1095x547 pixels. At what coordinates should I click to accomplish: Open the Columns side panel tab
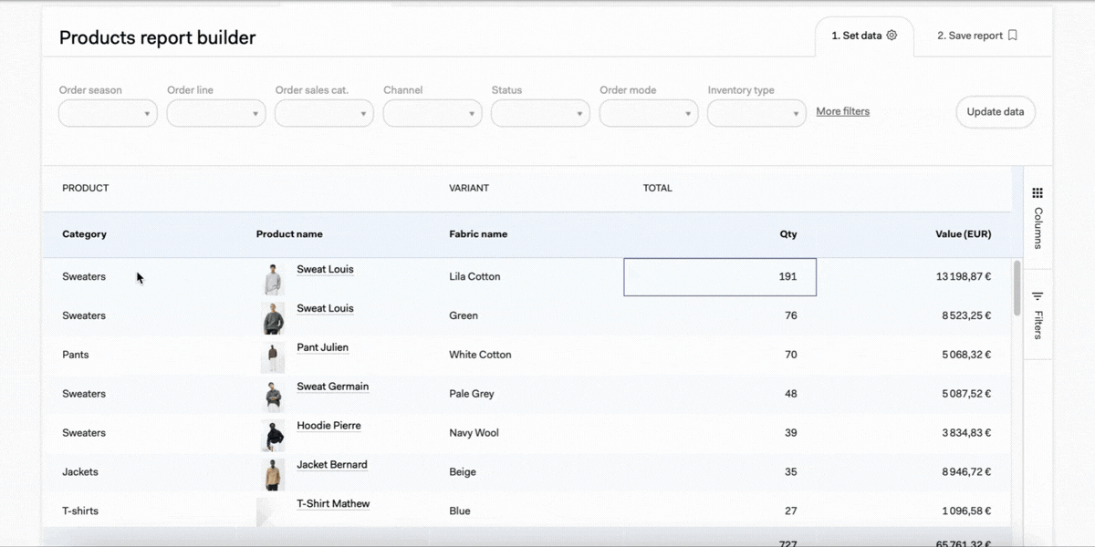(x=1038, y=219)
